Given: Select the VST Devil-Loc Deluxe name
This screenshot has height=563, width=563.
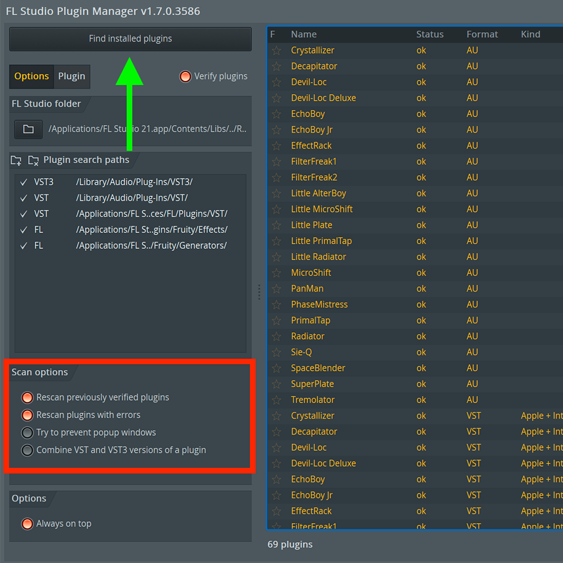Looking at the screenshot, I should [x=324, y=463].
